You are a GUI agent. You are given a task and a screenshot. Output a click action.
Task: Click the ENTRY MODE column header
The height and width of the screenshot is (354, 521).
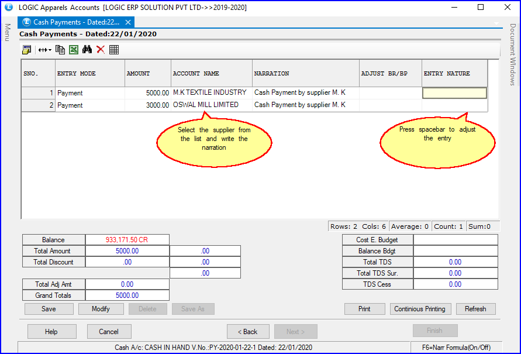pos(89,74)
